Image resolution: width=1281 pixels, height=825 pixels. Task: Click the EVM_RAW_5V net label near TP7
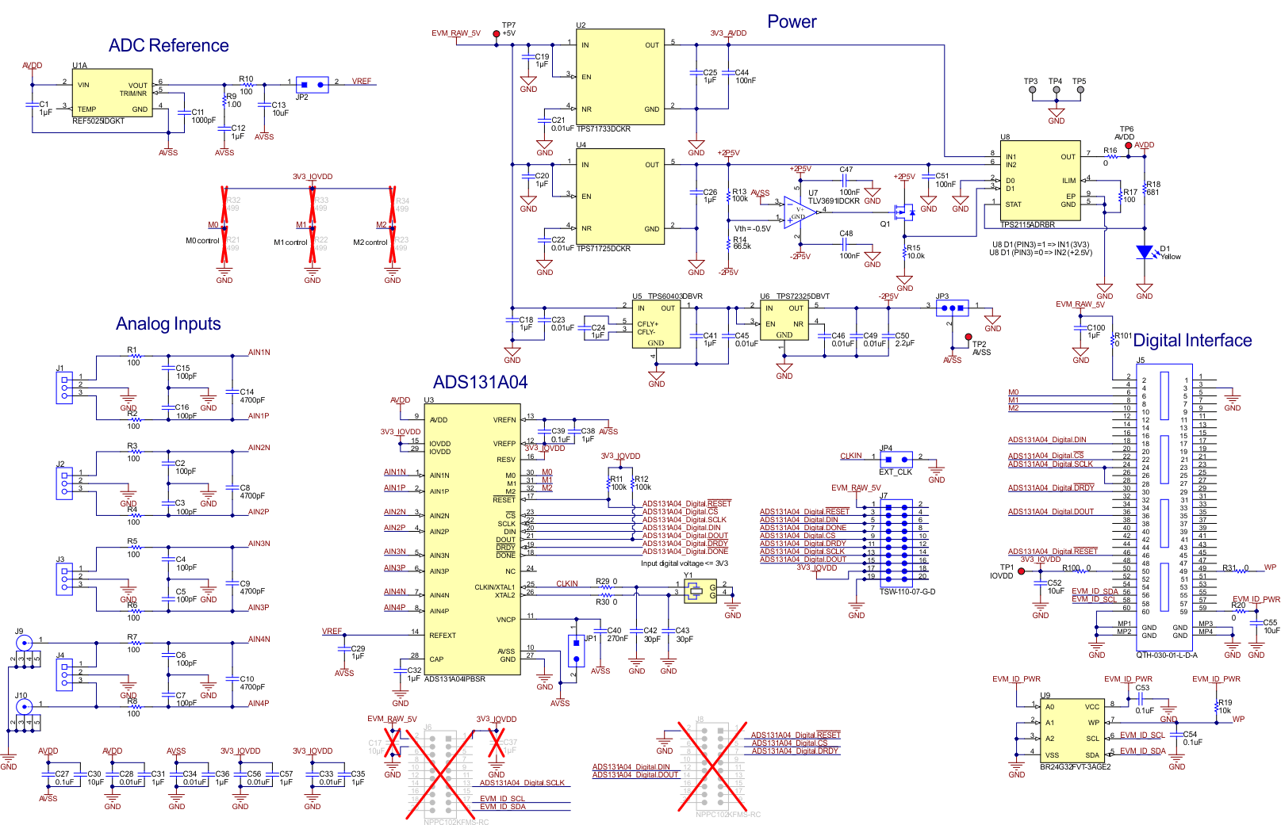pos(456,33)
